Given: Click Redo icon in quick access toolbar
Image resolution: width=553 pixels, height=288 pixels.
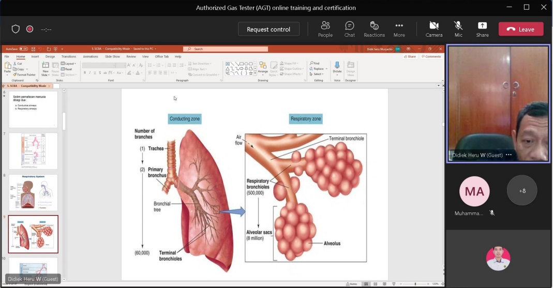Looking at the screenshot, I should click(49, 49).
